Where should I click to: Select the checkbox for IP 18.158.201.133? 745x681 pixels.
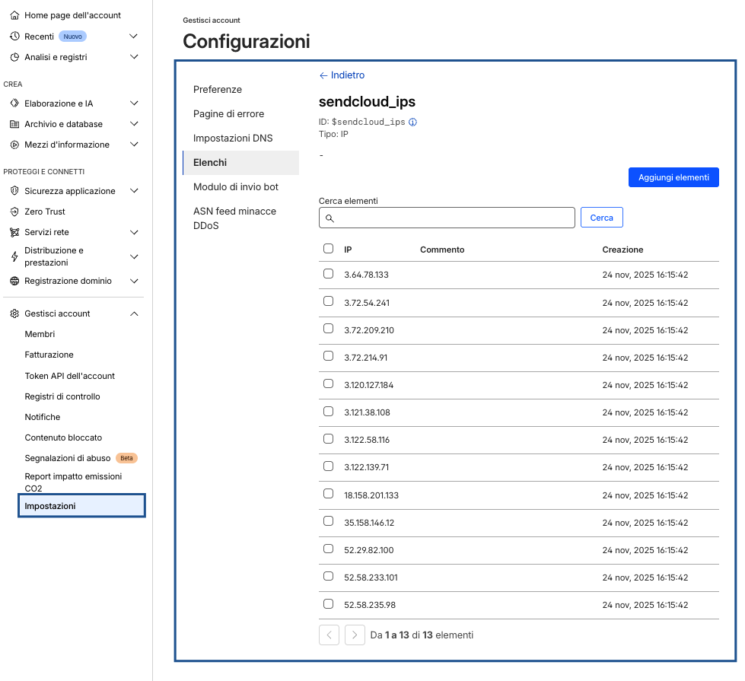click(x=328, y=494)
